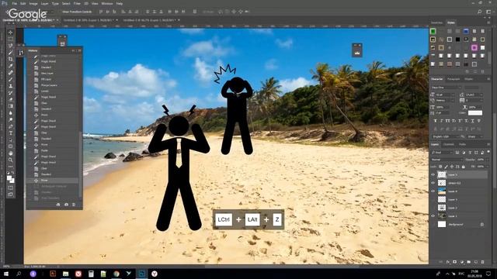The width and height of the screenshot is (497, 279).
Task: Show the Background layer via visibility box
Action: (x=433, y=224)
